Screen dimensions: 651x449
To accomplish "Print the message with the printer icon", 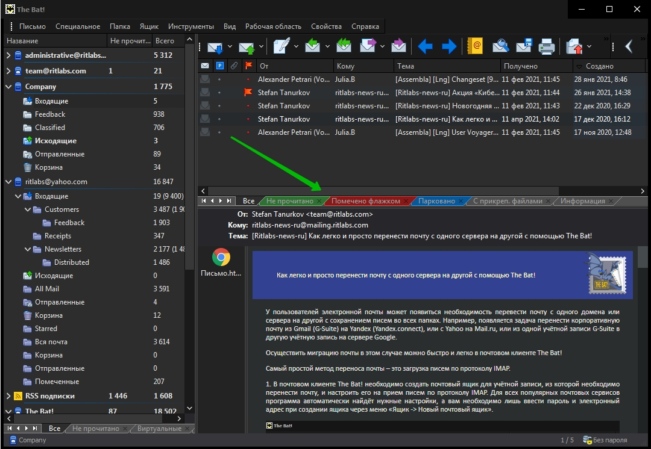I will click(x=547, y=46).
